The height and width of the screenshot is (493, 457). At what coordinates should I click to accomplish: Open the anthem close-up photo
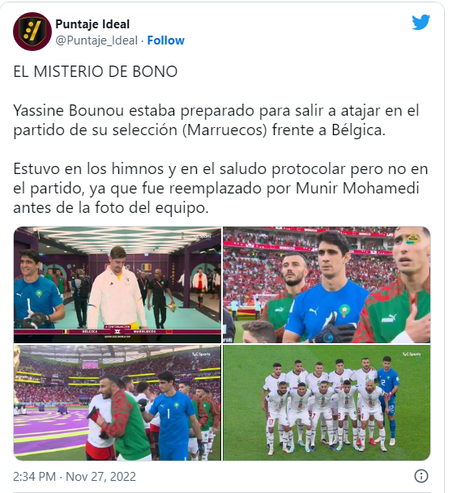(x=327, y=284)
